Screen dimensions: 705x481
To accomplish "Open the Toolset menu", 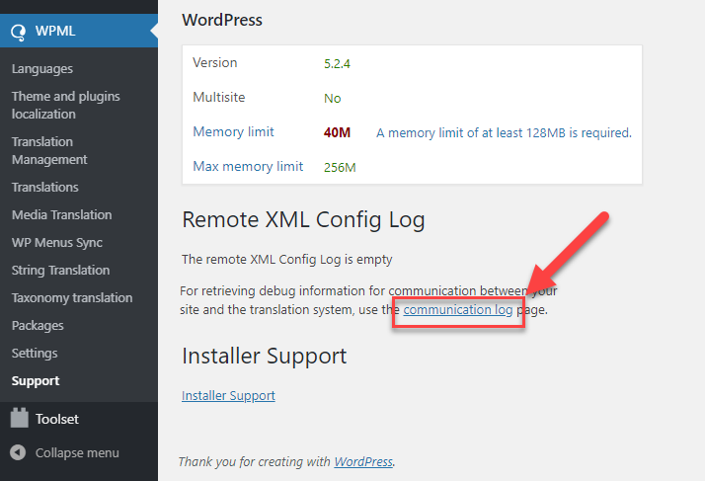I will pos(57,419).
